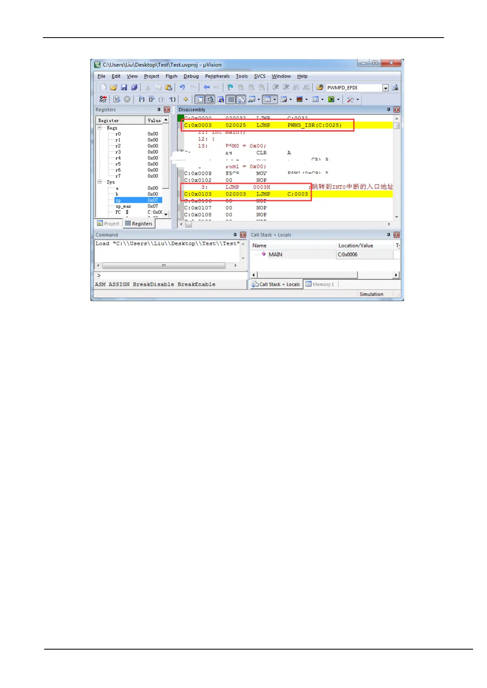487x688 pixels.
Task: Close the Command panel
Action: coord(243,235)
